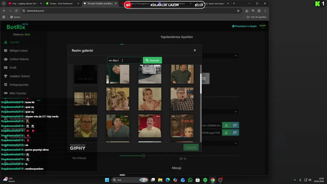Click the taskbar Ara search box

click(130, 180)
